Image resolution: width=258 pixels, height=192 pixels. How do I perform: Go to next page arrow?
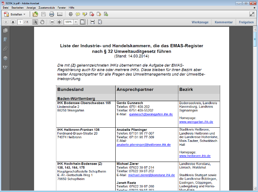click(x=13, y=22)
